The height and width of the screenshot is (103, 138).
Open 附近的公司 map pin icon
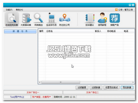point(65,20)
